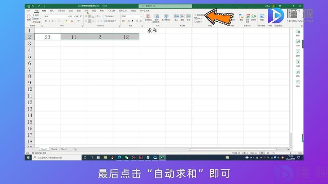
Task: Apply the red font color A
Action: (72, 21)
